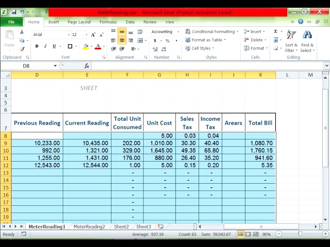Switch to the Insert ribbon tab
The image size is (330, 247).
tap(54, 22)
